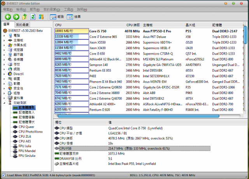
Task: Select the DirectX tree icon
Action: click(10, 74)
